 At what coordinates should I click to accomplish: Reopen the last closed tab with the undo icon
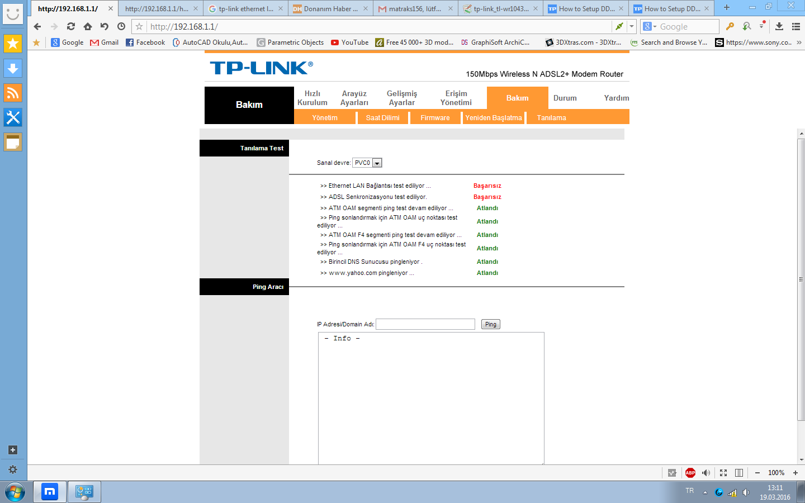[x=105, y=26]
